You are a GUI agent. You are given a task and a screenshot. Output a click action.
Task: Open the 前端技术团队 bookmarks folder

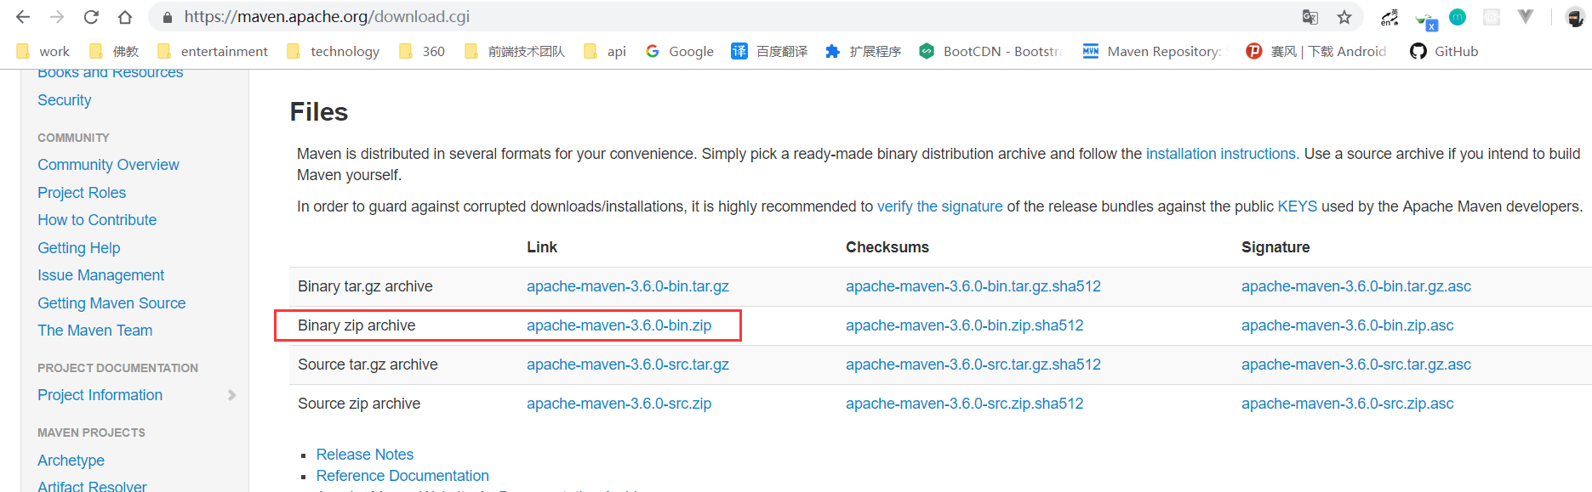[x=515, y=51]
